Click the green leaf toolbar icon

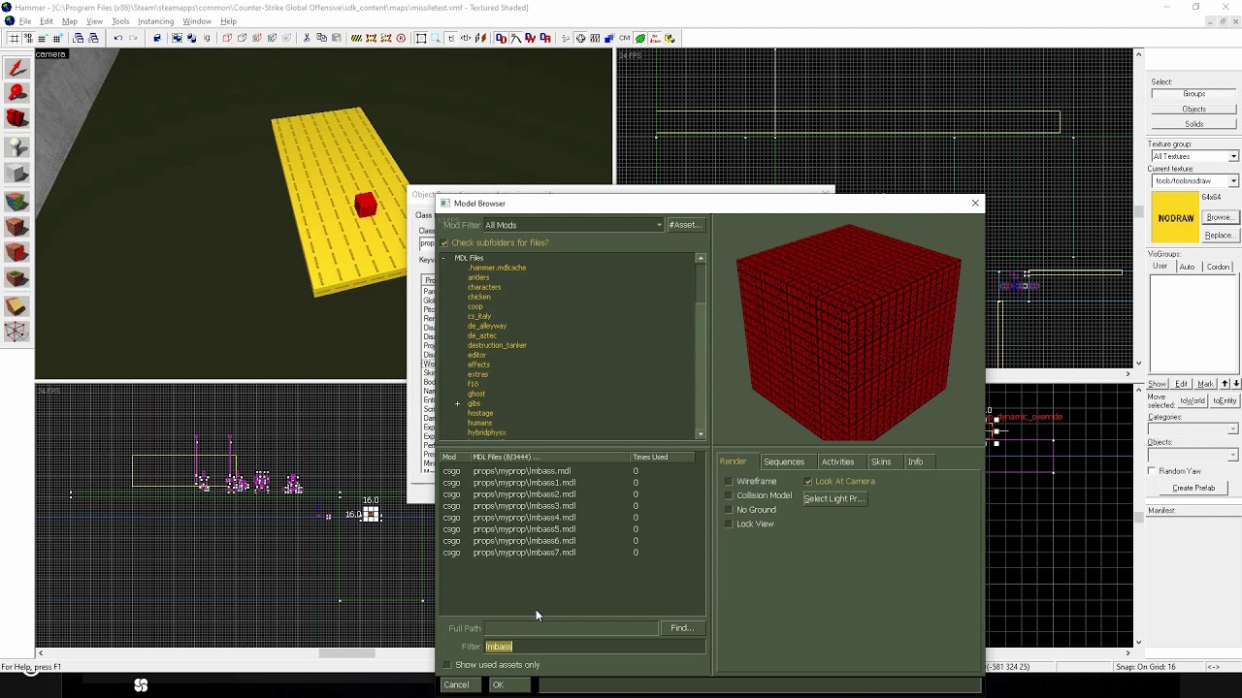point(640,39)
